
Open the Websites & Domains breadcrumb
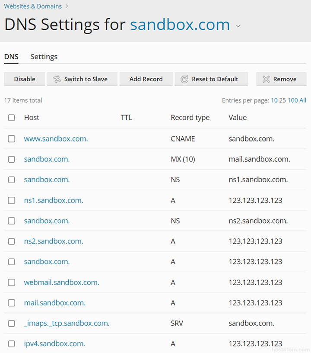pos(33,6)
